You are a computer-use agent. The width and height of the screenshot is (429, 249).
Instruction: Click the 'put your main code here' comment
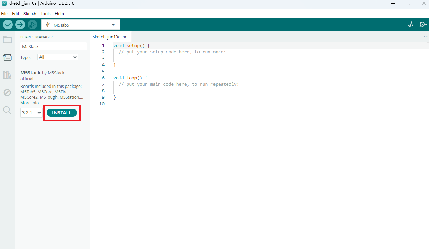[179, 84]
